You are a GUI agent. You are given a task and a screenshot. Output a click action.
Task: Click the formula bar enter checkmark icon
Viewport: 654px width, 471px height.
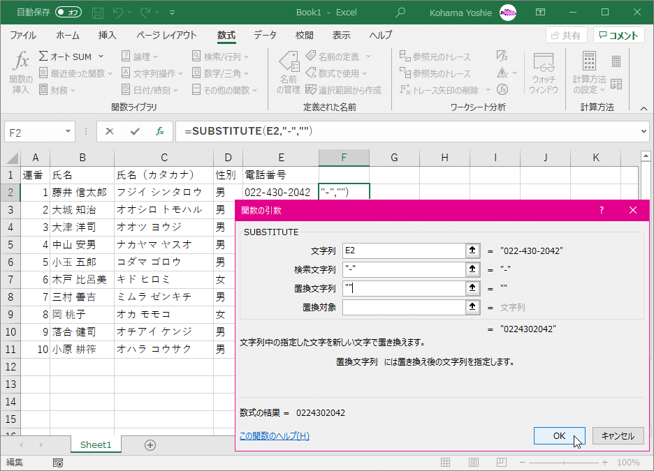[135, 131]
